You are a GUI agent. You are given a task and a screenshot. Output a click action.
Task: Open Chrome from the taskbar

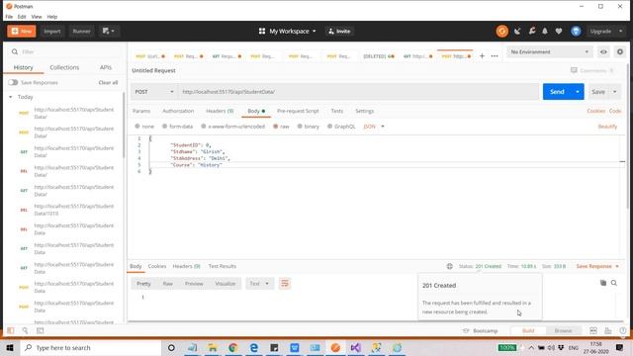[x=233, y=347]
